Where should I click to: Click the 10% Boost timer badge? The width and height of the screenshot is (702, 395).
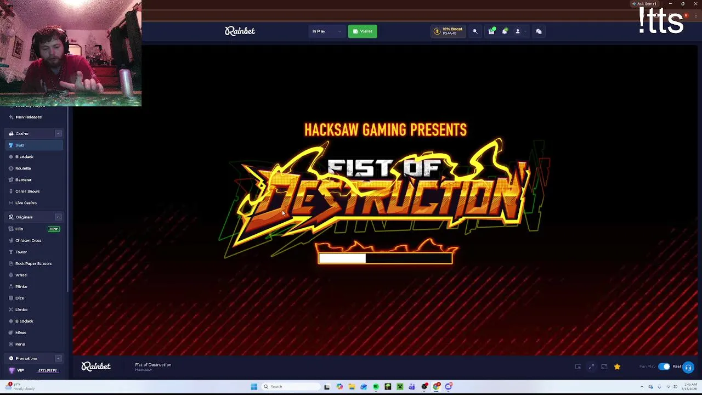[449, 31]
